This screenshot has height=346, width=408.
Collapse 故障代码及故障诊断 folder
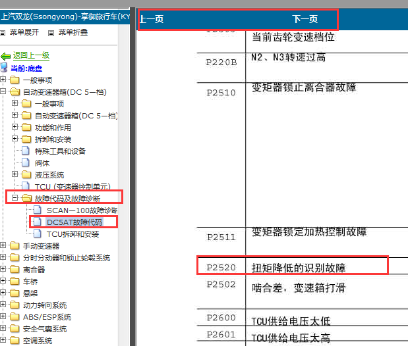[15, 198]
